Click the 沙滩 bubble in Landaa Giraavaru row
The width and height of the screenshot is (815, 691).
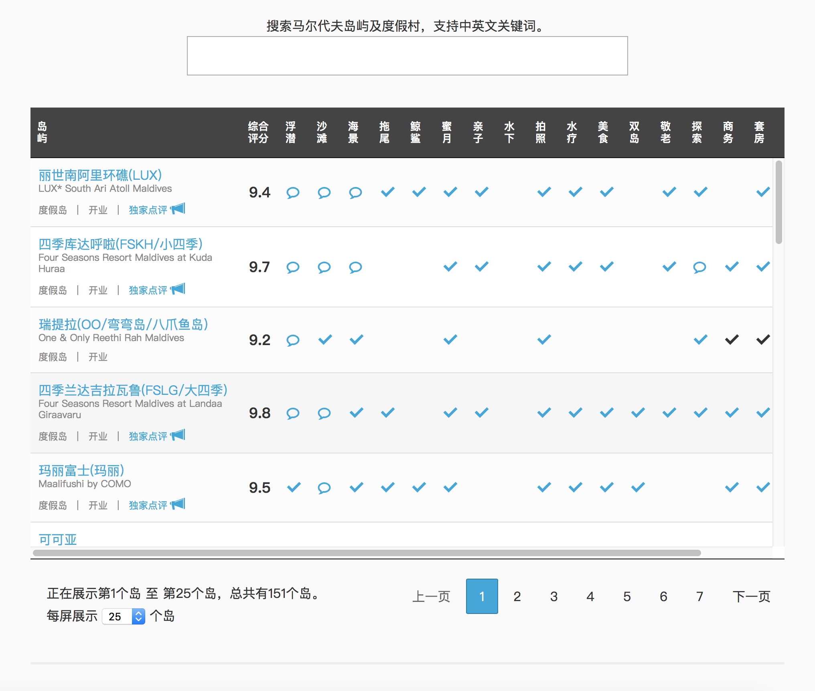click(x=324, y=413)
